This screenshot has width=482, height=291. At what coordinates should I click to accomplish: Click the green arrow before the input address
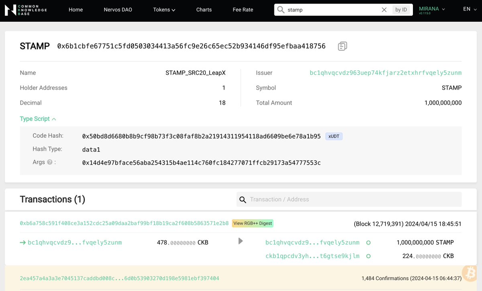23,242
